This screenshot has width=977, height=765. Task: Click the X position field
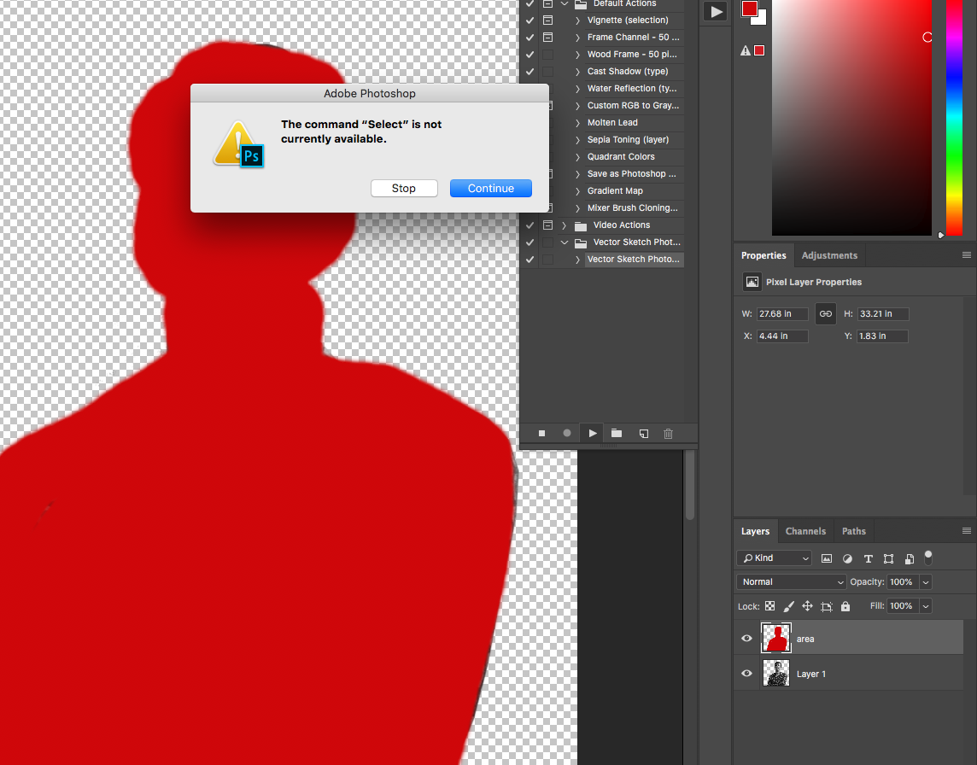[x=782, y=336]
